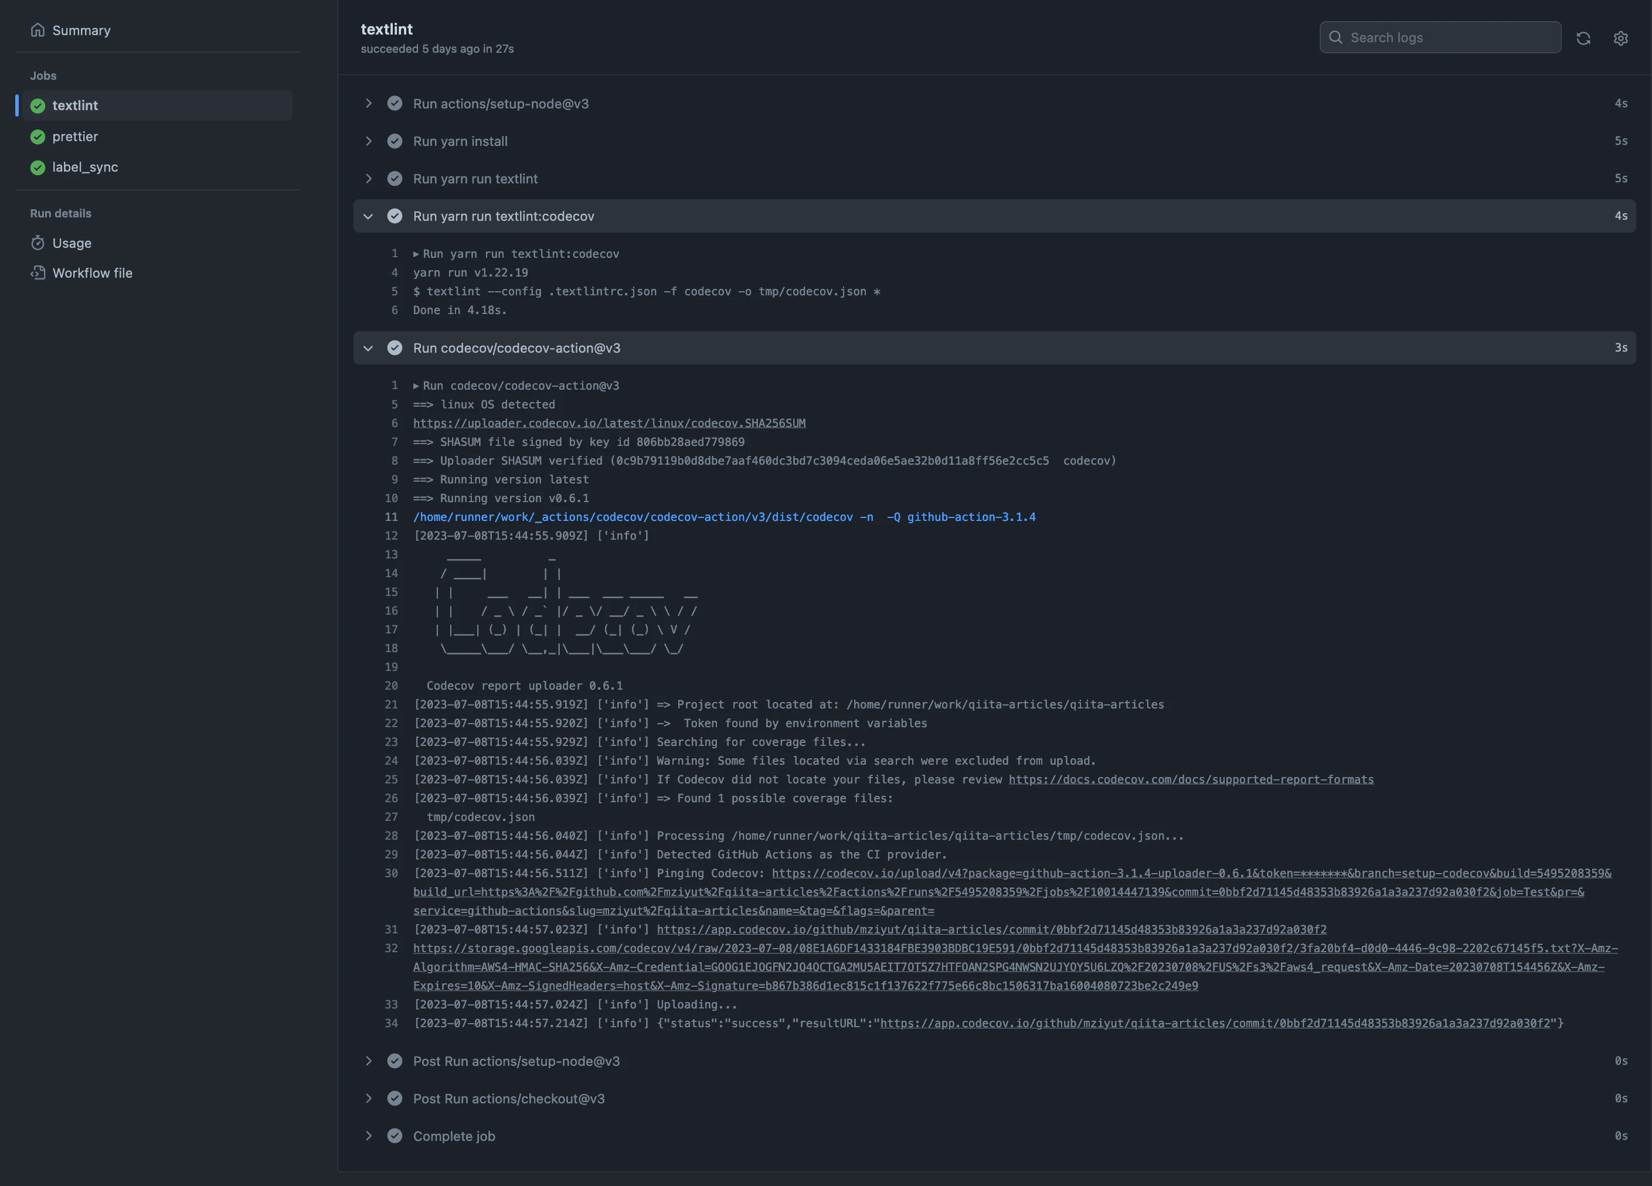Open the codecov.SHA256SUM uploader link
Viewport: 1652px width, 1186px height.
pos(609,423)
